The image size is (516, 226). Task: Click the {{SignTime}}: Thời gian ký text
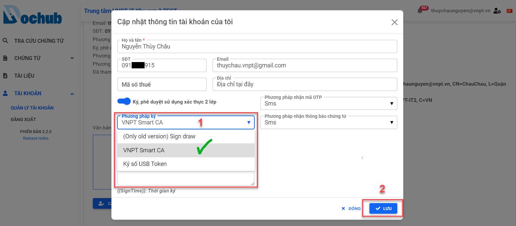coord(146,191)
